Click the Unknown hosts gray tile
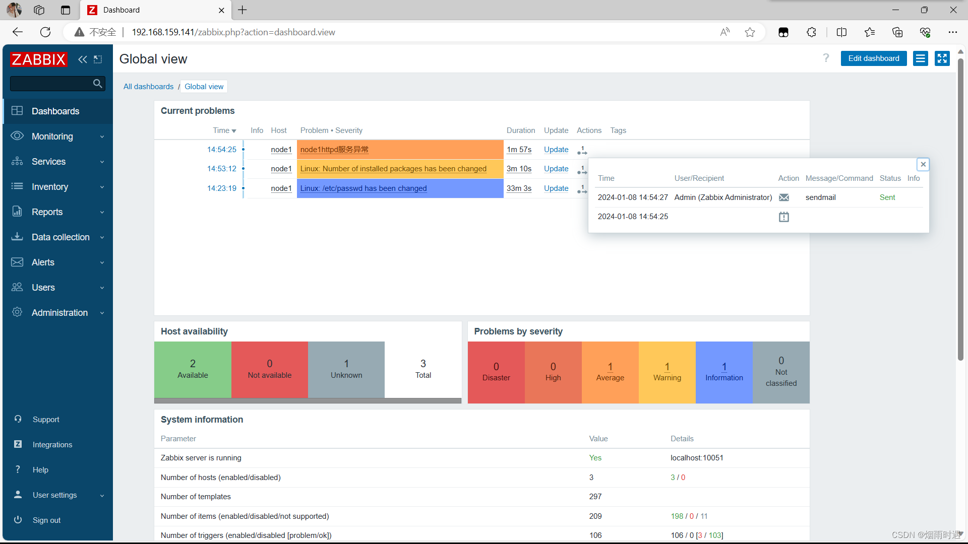Viewport: 968px width, 544px height. point(346,370)
